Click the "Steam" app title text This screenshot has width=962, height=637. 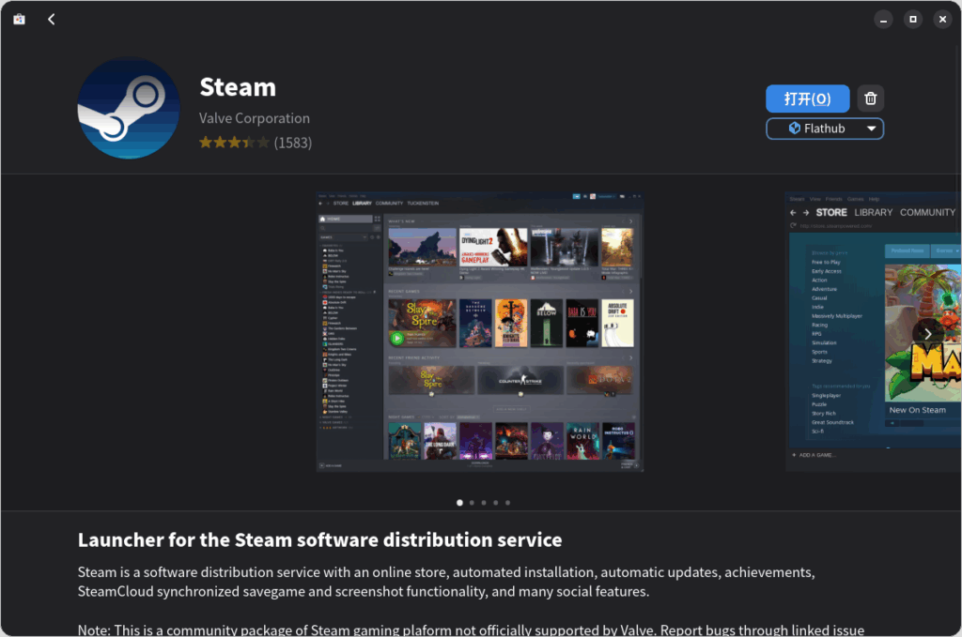238,87
